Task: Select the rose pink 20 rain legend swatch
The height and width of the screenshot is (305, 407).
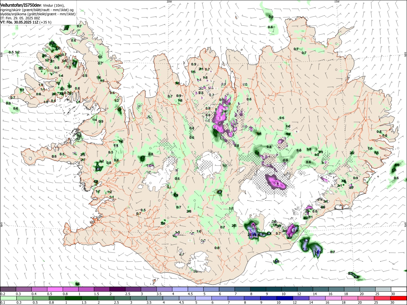Action: tap(365, 298)
